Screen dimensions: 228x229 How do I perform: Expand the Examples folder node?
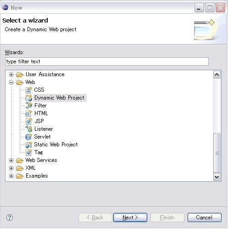[x=11, y=176]
